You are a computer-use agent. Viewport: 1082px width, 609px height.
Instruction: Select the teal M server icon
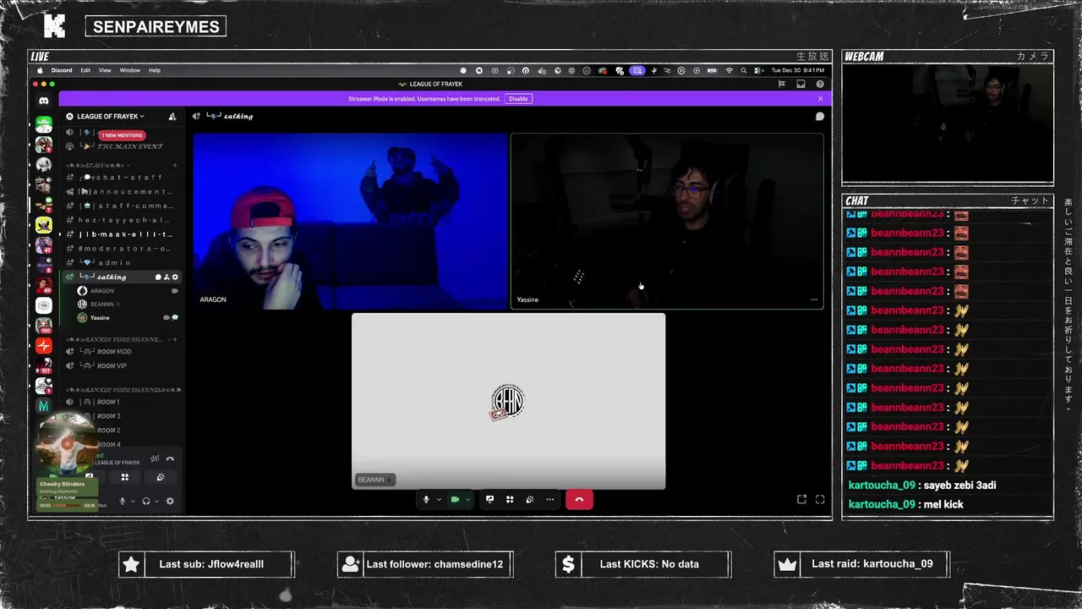tap(44, 407)
